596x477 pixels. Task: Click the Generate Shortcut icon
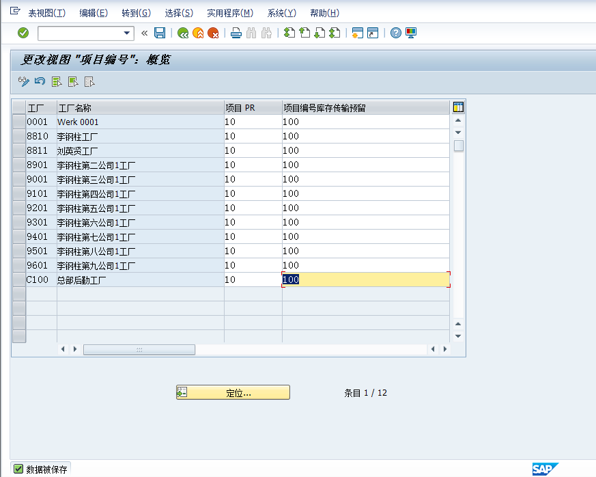click(x=373, y=33)
